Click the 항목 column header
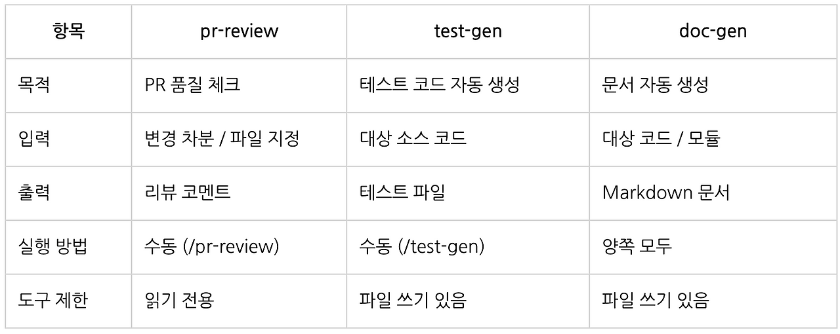 click(68, 31)
